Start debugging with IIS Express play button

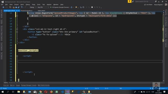(51, 7)
